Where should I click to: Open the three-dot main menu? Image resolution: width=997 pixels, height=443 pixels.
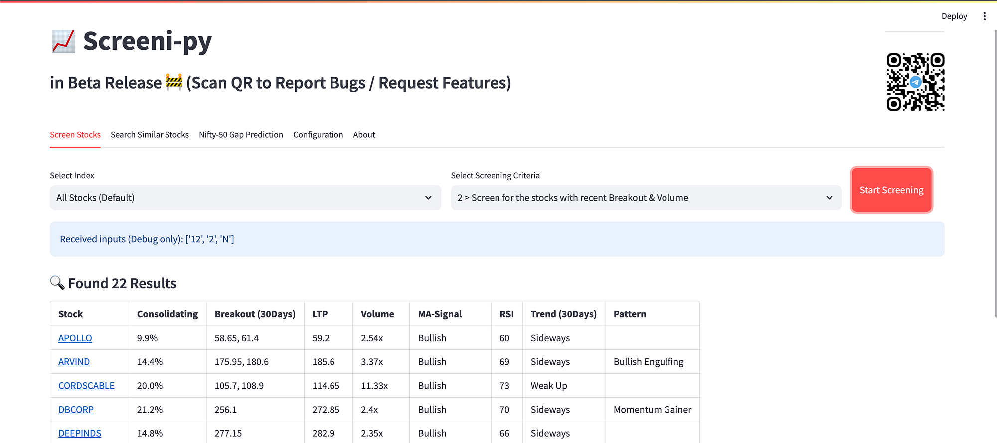coord(984,16)
